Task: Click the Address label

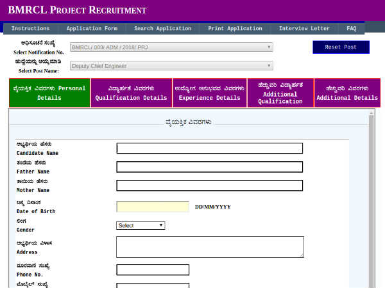Action: (27, 252)
